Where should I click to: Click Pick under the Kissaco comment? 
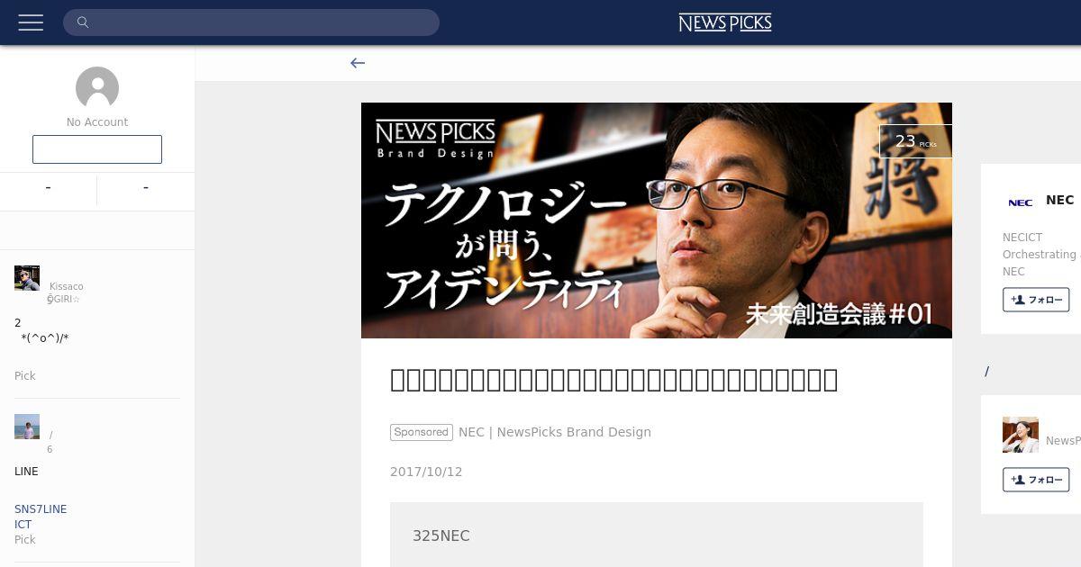point(25,376)
